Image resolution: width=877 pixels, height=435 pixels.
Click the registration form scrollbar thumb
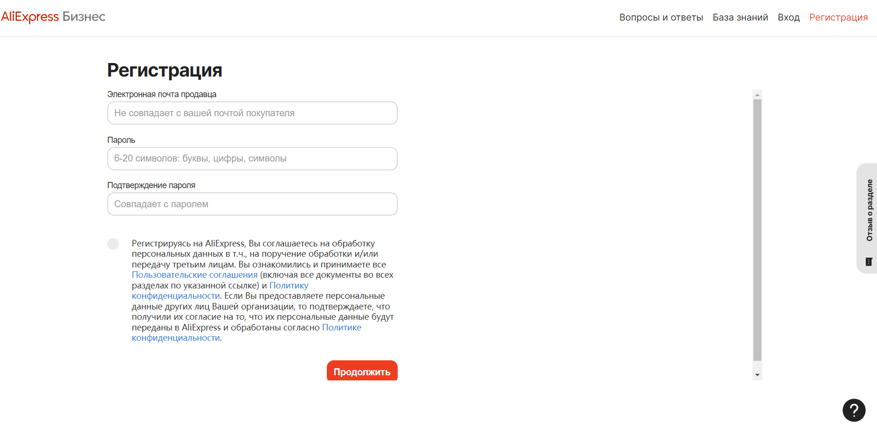coord(757,230)
